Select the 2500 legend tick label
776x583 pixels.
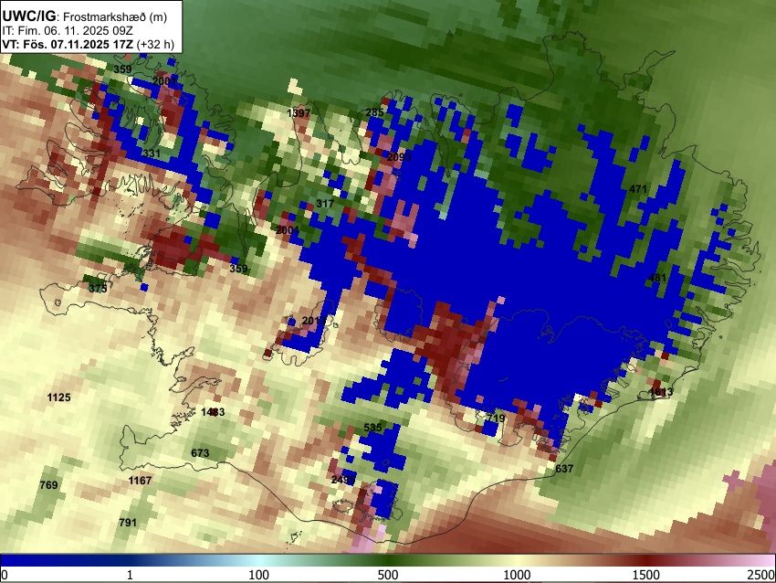[x=761, y=575]
